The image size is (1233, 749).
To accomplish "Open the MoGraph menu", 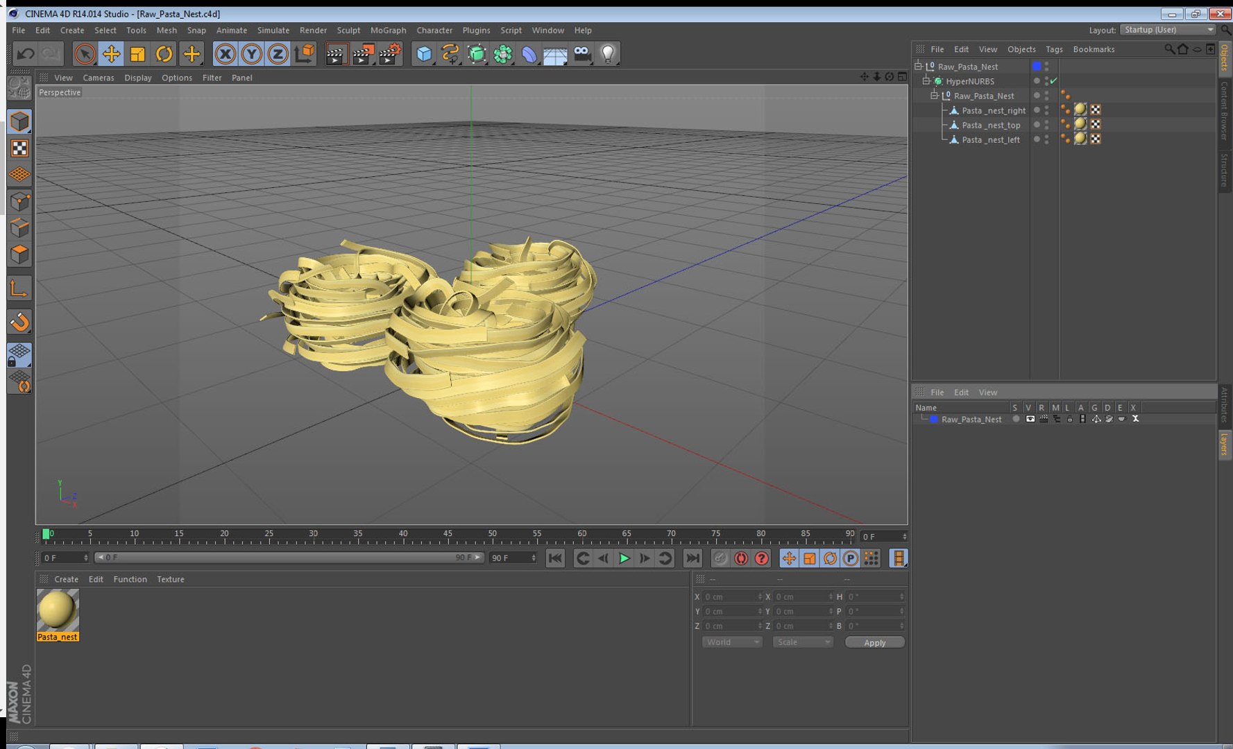I will [x=388, y=31].
